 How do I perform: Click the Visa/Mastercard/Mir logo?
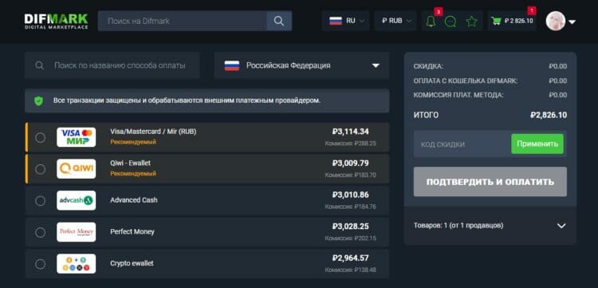pyautogui.click(x=77, y=137)
